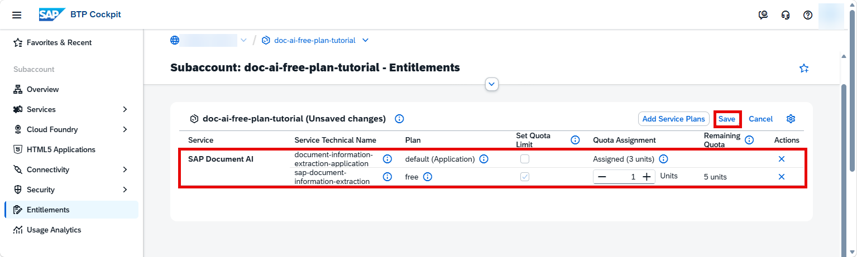
Task: Open doc-ai-free-plan-tutorial breadcrumb dropdown
Action: tap(365, 40)
